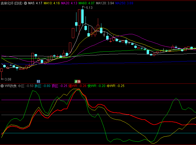Click the 财 event marker icon
196x145 pixels.
pos(39,81)
